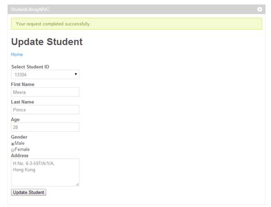Click inside the Address text area
The image size is (271, 207).
coord(45,172)
